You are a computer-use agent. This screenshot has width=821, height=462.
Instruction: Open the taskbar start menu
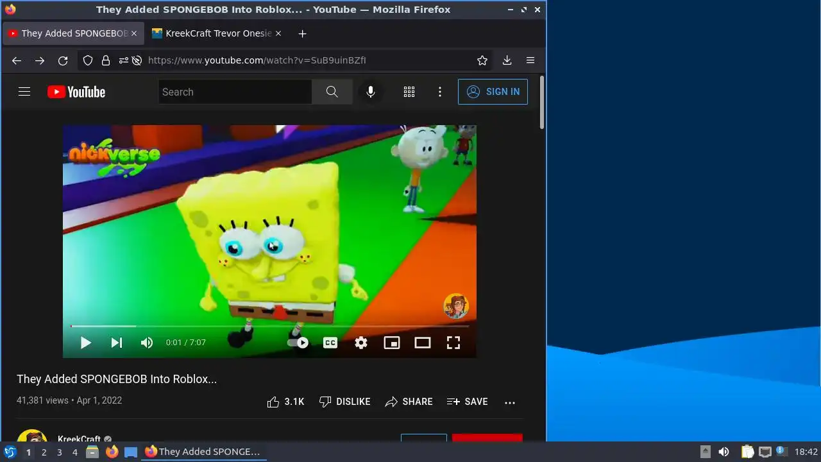click(x=10, y=452)
